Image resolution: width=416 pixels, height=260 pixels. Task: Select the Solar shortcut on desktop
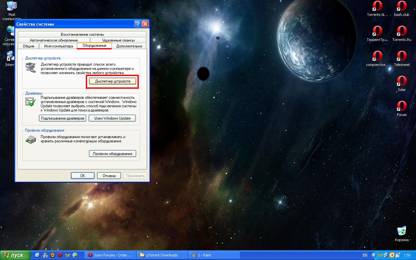(x=402, y=82)
